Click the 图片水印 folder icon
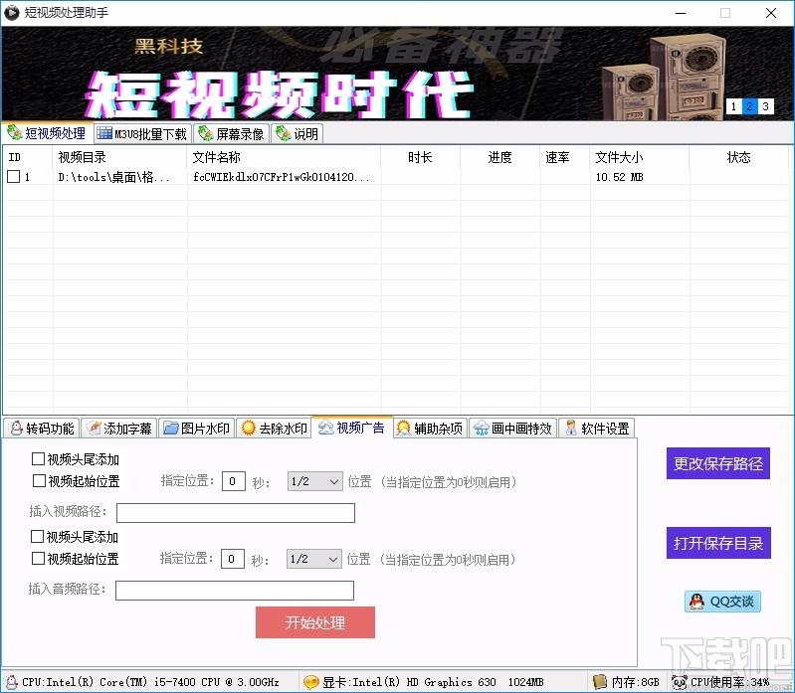795x693 pixels. [170, 429]
